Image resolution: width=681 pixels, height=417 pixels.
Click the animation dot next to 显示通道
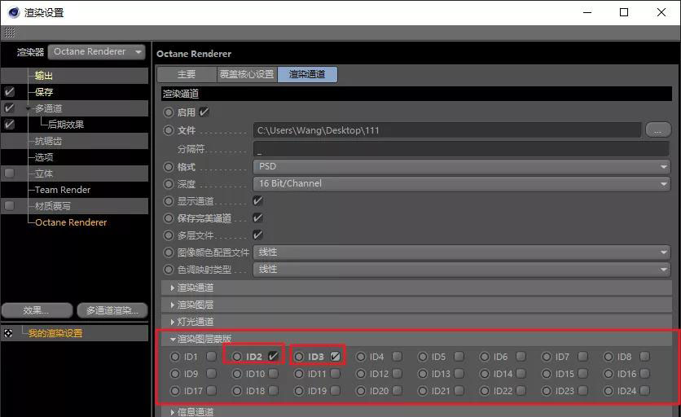tap(169, 201)
